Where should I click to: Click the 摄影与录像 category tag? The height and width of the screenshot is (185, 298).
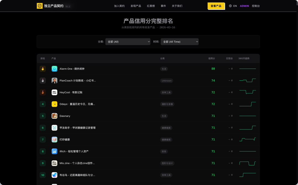(x=167, y=104)
